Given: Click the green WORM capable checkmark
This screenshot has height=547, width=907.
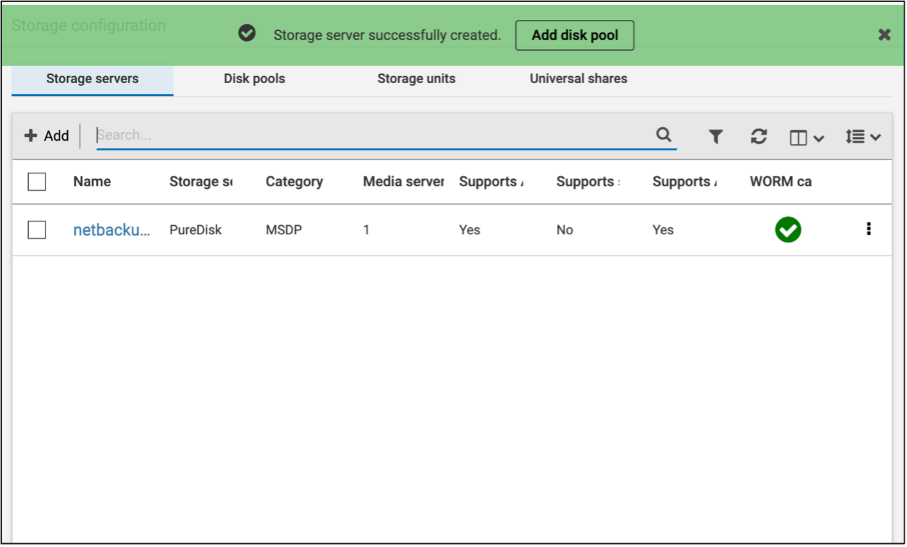Looking at the screenshot, I should (x=788, y=230).
